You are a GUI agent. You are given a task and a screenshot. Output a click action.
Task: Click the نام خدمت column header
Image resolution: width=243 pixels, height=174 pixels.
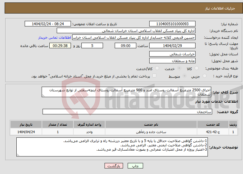[x=151, y=125]
